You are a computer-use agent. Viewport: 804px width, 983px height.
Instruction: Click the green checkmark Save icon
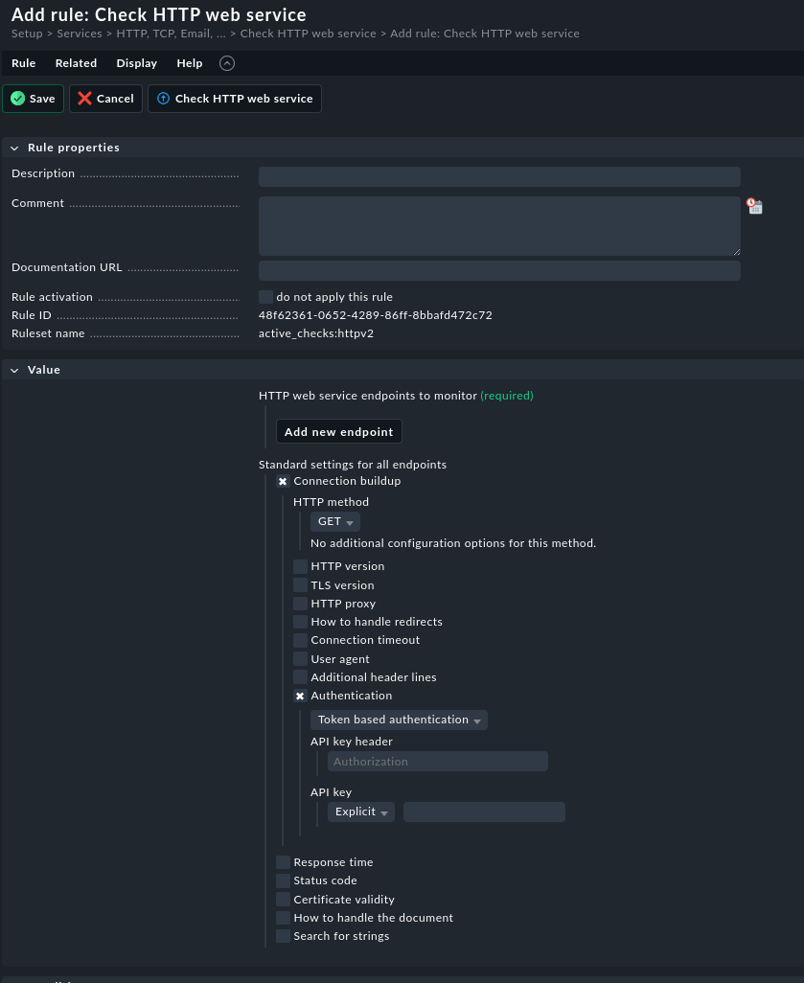[17, 99]
